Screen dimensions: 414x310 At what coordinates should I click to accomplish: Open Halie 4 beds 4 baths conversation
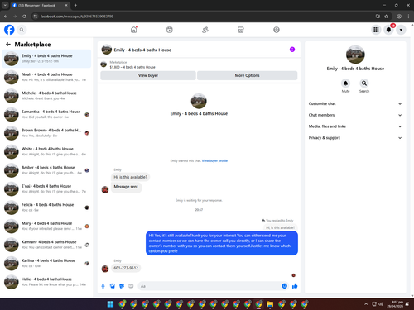(46, 282)
